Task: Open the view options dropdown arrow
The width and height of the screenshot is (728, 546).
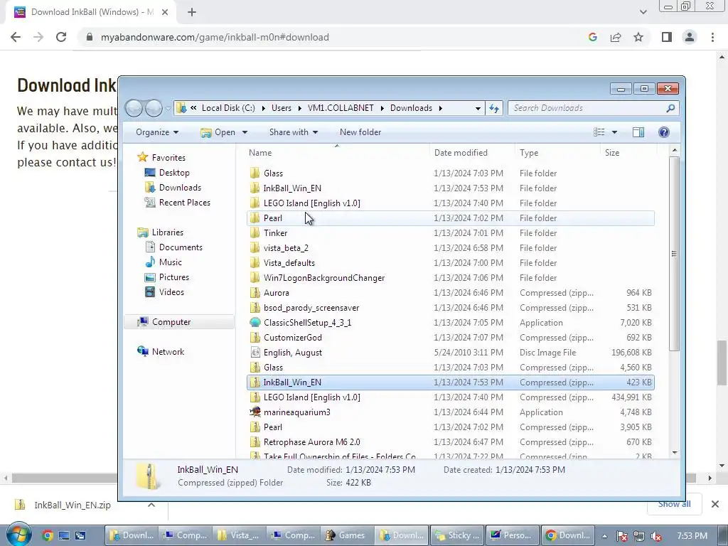Action: point(615,132)
